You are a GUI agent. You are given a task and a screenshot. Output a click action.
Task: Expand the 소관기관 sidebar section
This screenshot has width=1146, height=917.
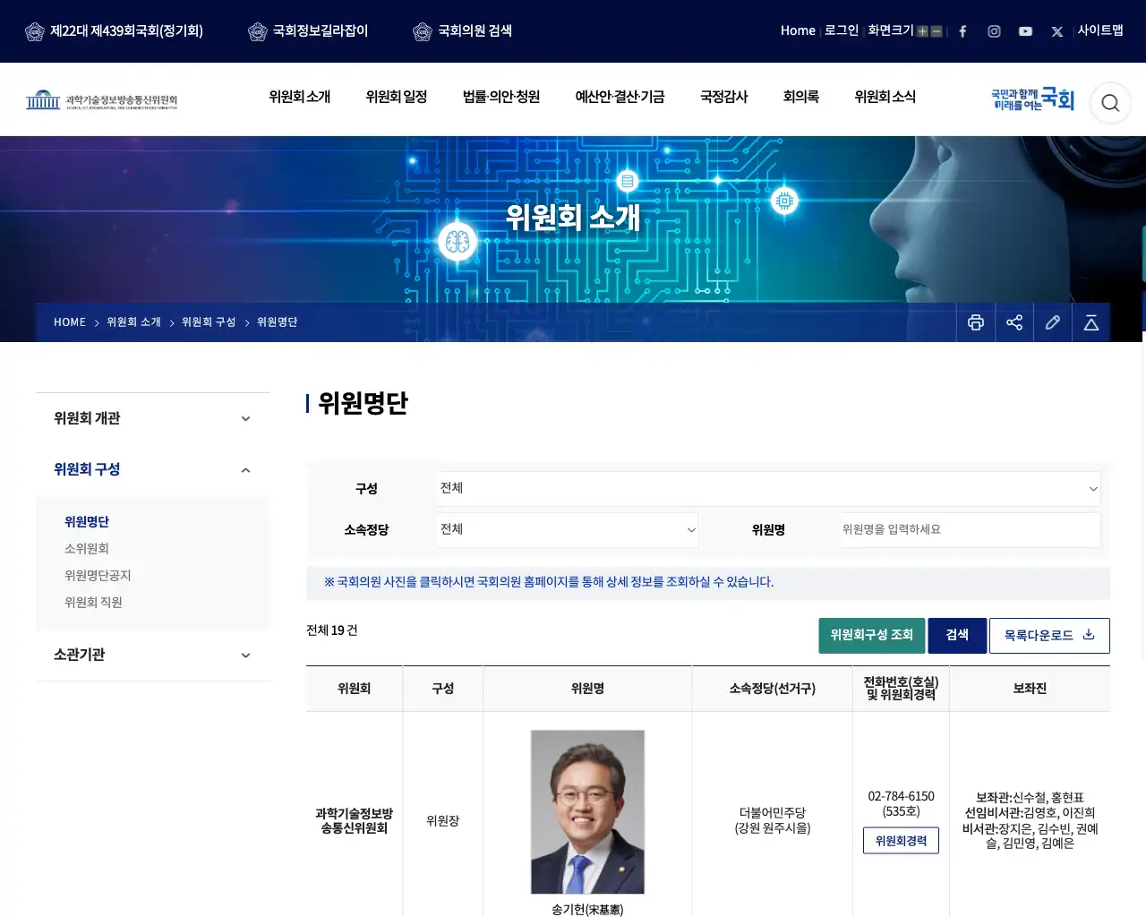pos(153,655)
